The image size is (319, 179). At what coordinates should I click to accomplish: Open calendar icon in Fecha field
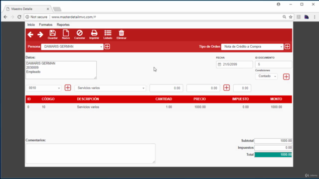[219, 64]
